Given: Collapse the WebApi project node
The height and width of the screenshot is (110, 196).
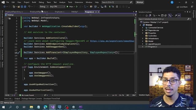Looking at the screenshot, I should [x=140, y=25].
